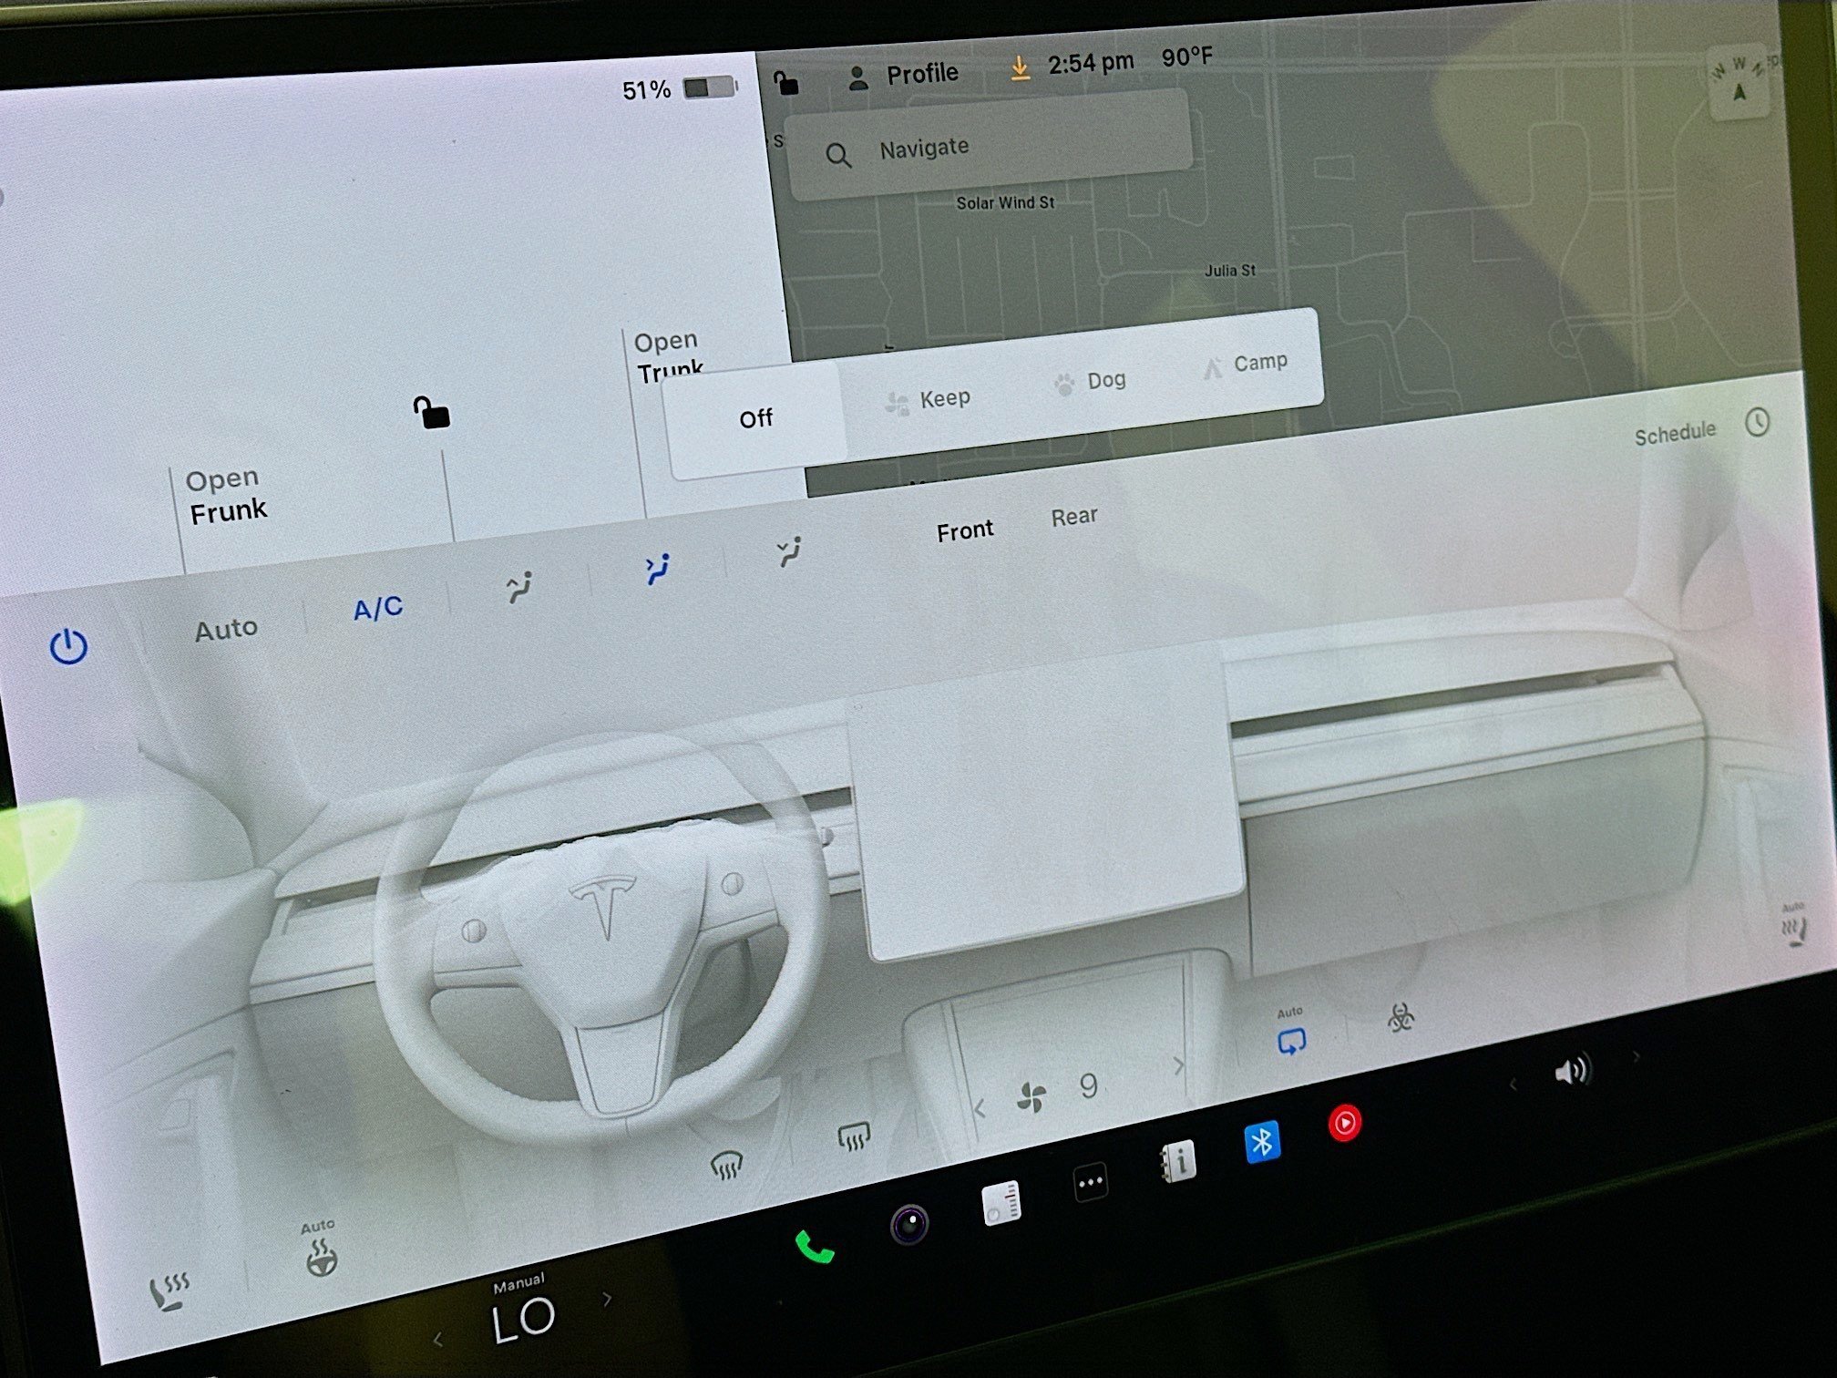Open the Trunk
Image resolution: width=1837 pixels, height=1378 pixels.
point(668,356)
